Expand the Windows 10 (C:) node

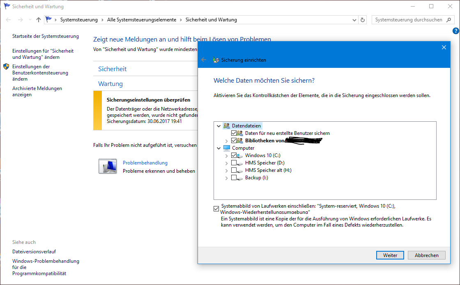click(226, 156)
